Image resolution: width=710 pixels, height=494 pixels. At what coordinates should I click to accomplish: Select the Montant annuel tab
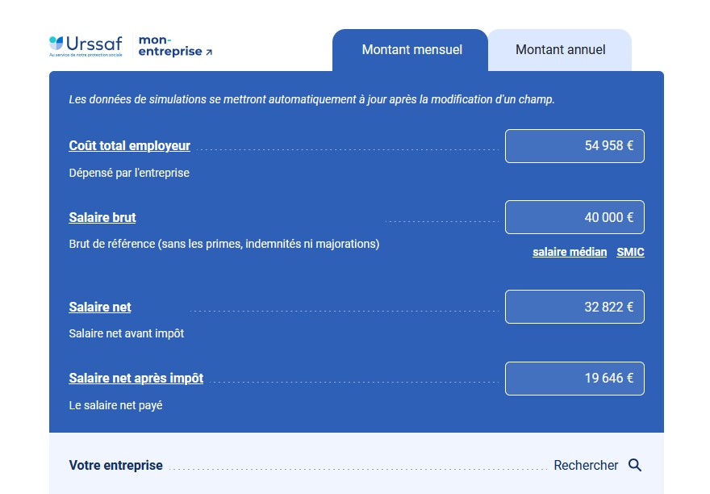560,50
